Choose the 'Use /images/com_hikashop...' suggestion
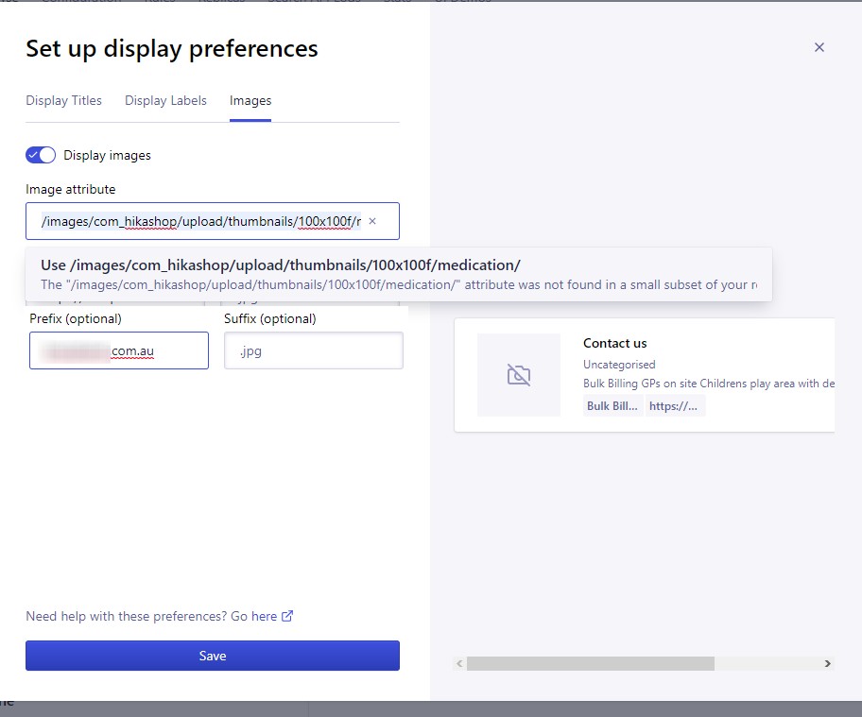 click(x=399, y=274)
